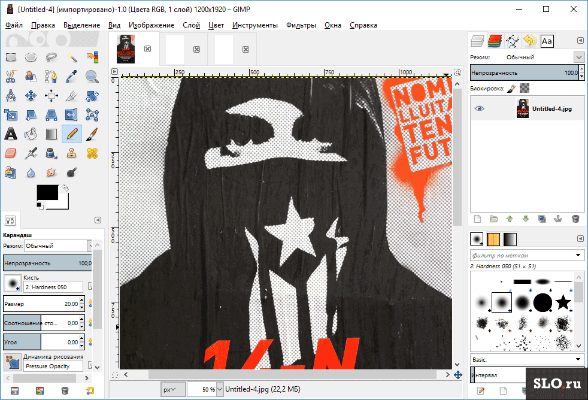Select the Crop tool
The image size is (588, 400).
click(71, 96)
